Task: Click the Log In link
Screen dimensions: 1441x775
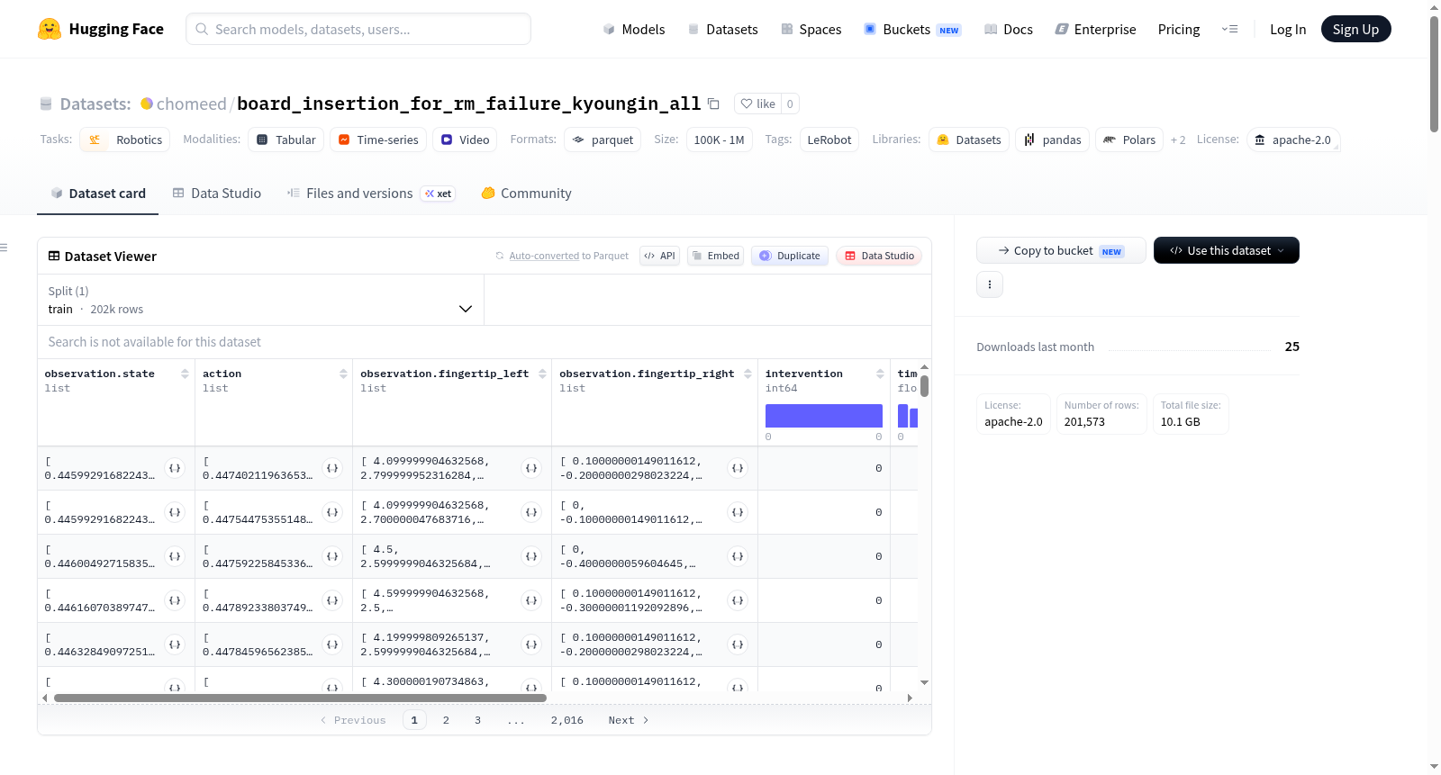Action: tap(1288, 30)
